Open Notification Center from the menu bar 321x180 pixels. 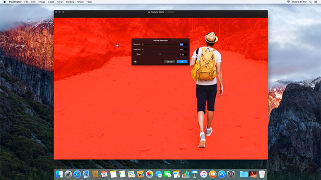point(316,2)
